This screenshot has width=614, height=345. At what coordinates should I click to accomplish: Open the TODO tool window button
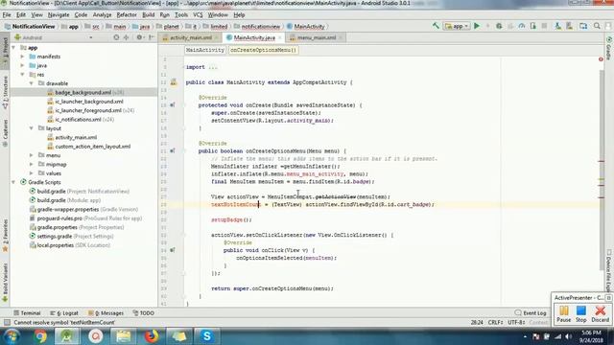pyautogui.click(x=143, y=313)
